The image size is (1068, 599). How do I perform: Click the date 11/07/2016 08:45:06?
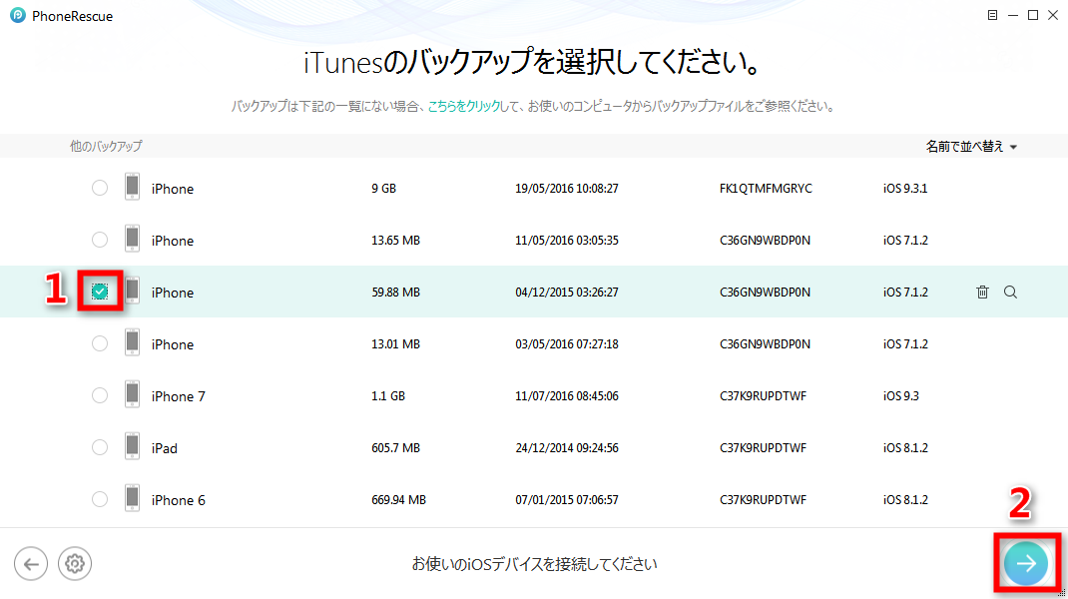tap(567, 396)
